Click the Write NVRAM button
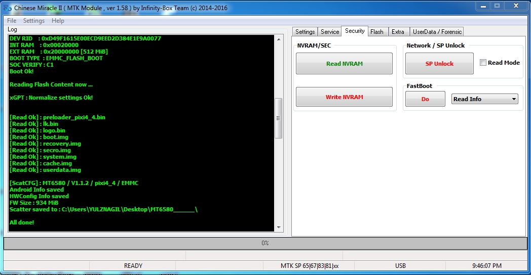The width and height of the screenshot is (531, 275). click(x=345, y=97)
